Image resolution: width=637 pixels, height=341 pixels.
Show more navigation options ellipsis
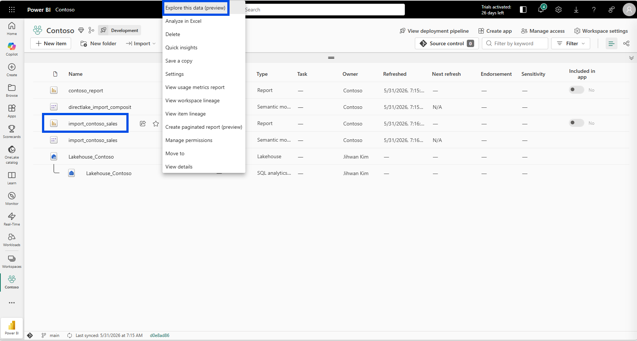tap(12, 303)
